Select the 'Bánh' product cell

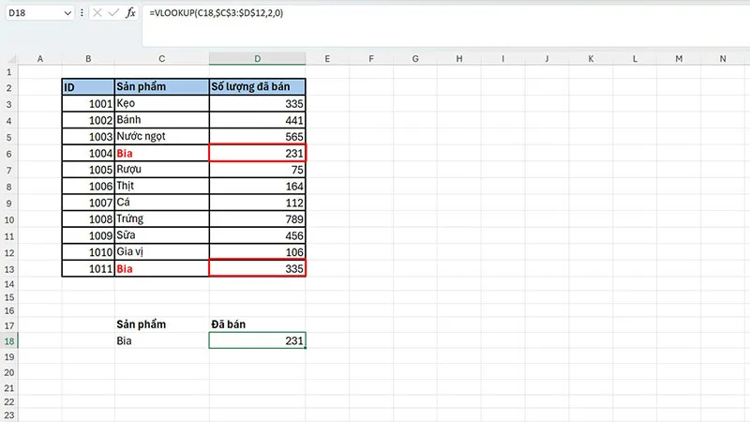pos(161,120)
